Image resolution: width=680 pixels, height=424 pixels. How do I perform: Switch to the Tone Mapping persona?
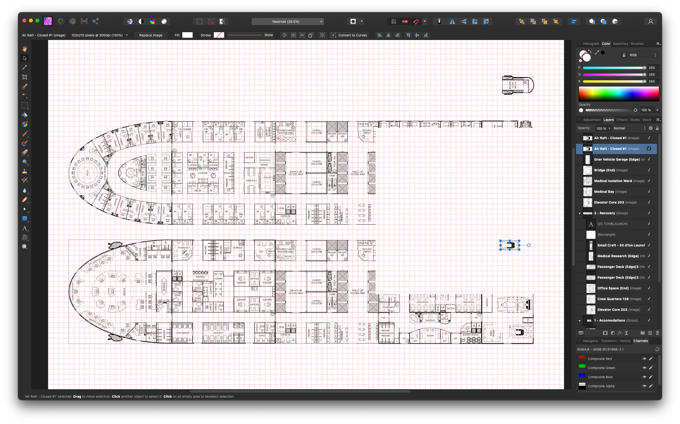(84, 21)
